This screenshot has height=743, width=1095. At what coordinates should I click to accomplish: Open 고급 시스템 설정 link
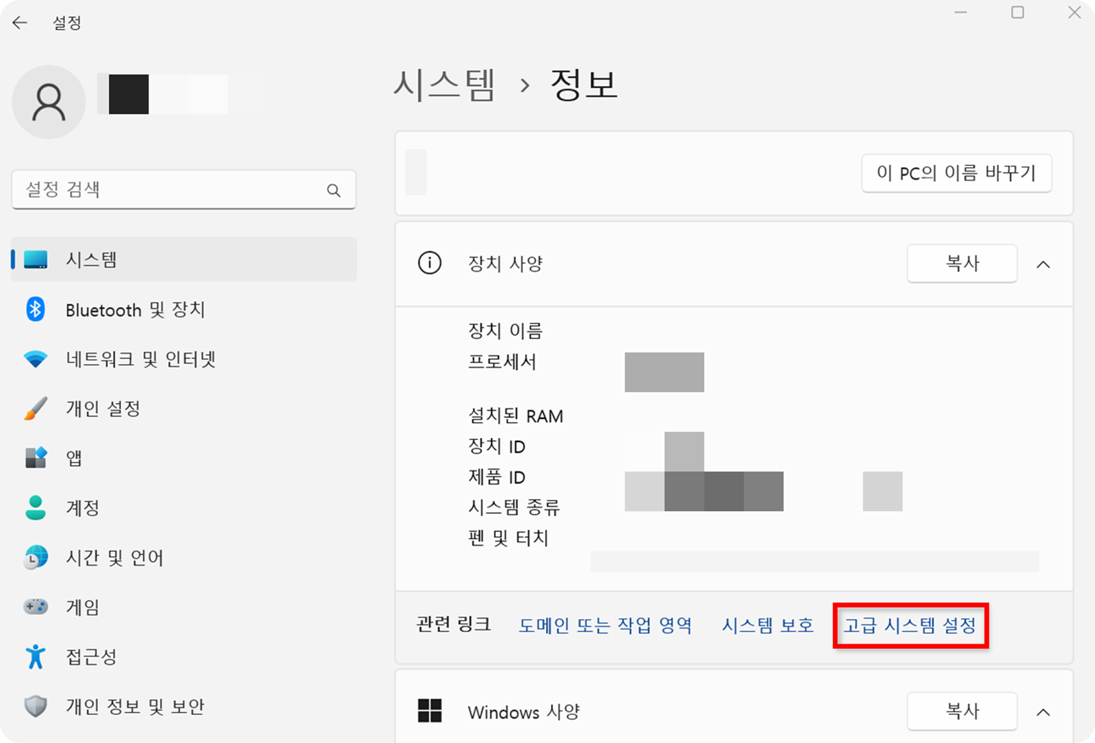coord(910,625)
